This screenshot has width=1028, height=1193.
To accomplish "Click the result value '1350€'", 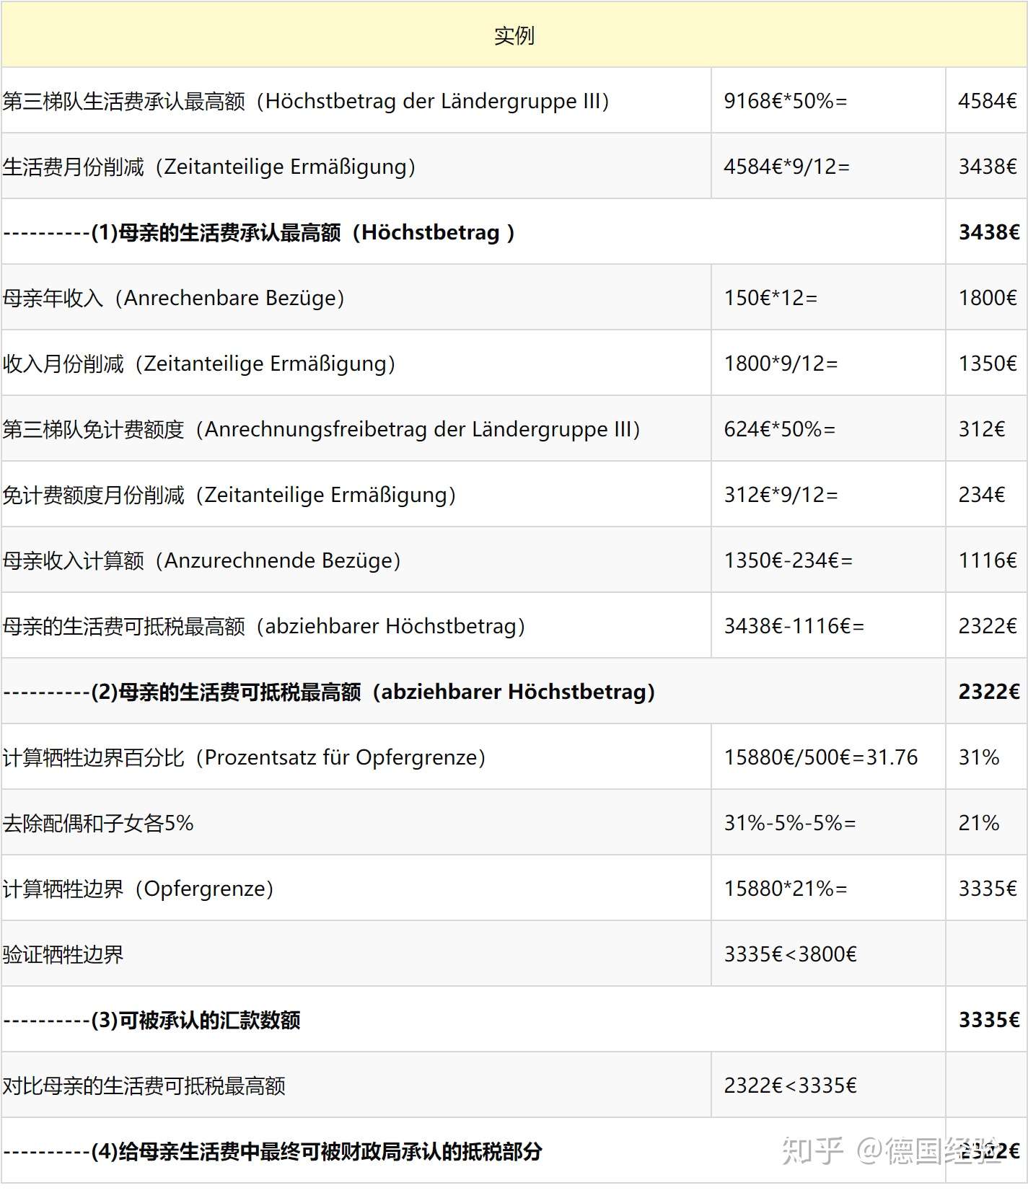I will point(987,364).
